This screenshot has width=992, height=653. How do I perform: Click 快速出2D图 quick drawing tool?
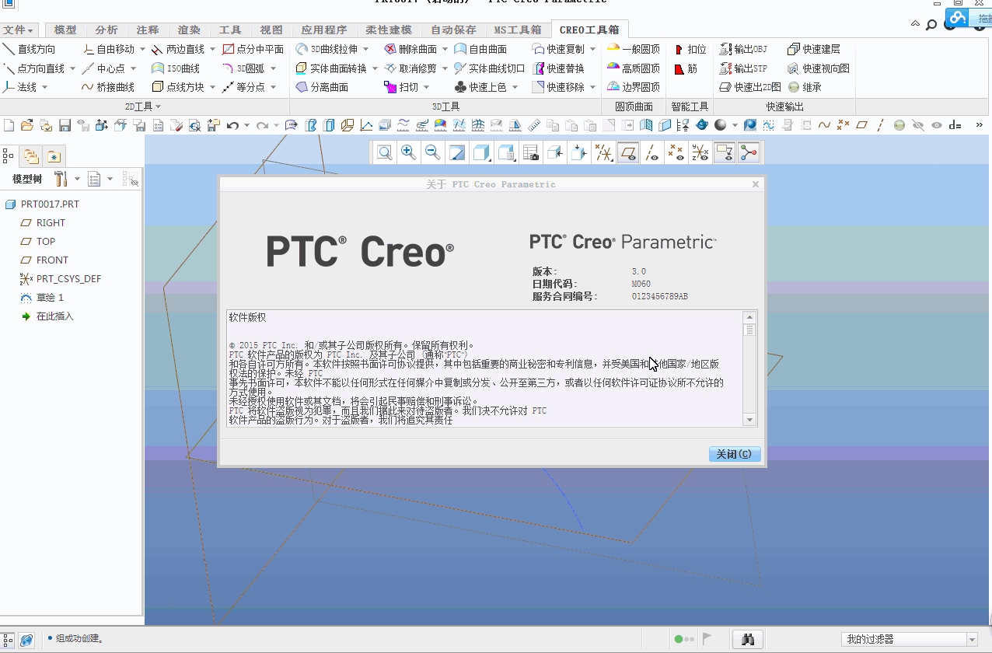[750, 87]
